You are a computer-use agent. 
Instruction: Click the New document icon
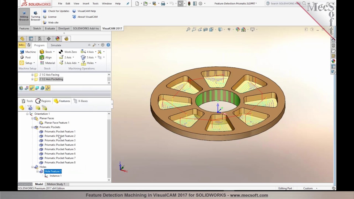[137, 4]
